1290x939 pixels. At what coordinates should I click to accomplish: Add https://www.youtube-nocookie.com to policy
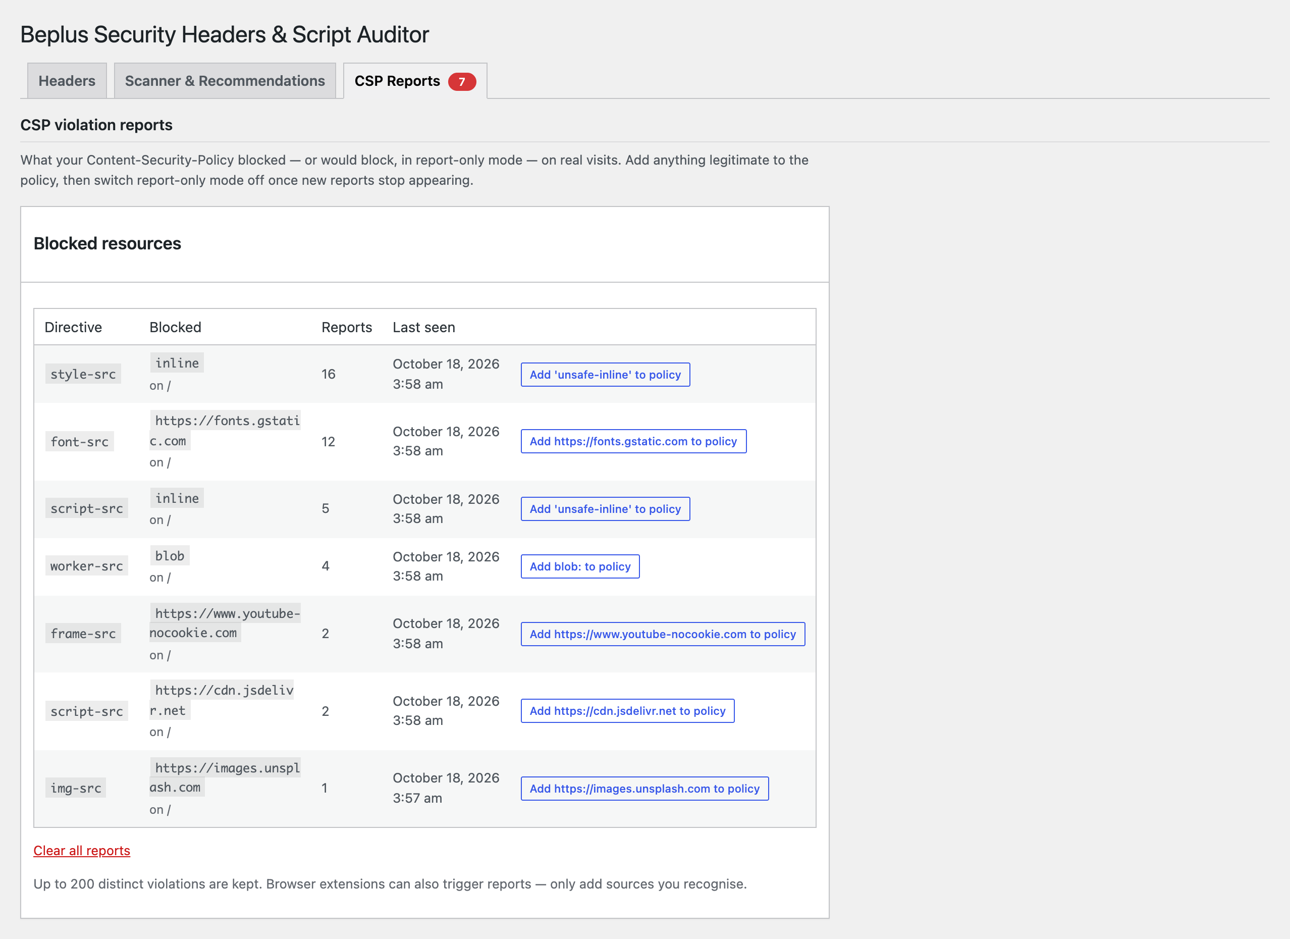tap(663, 634)
